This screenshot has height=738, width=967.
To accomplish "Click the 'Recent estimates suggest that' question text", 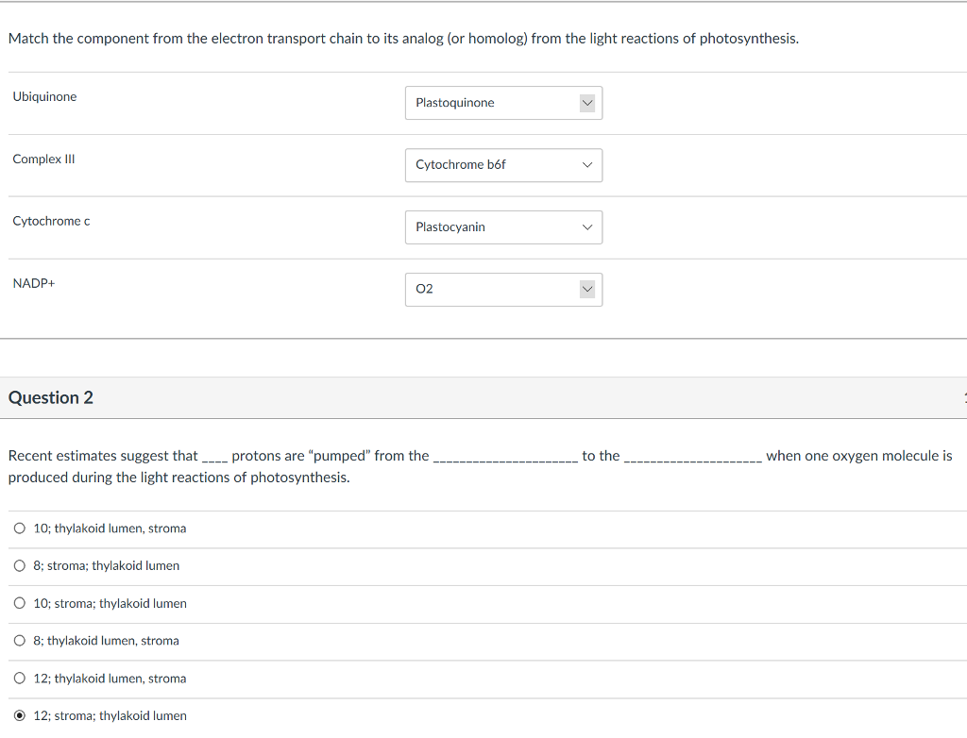I will [480, 466].
